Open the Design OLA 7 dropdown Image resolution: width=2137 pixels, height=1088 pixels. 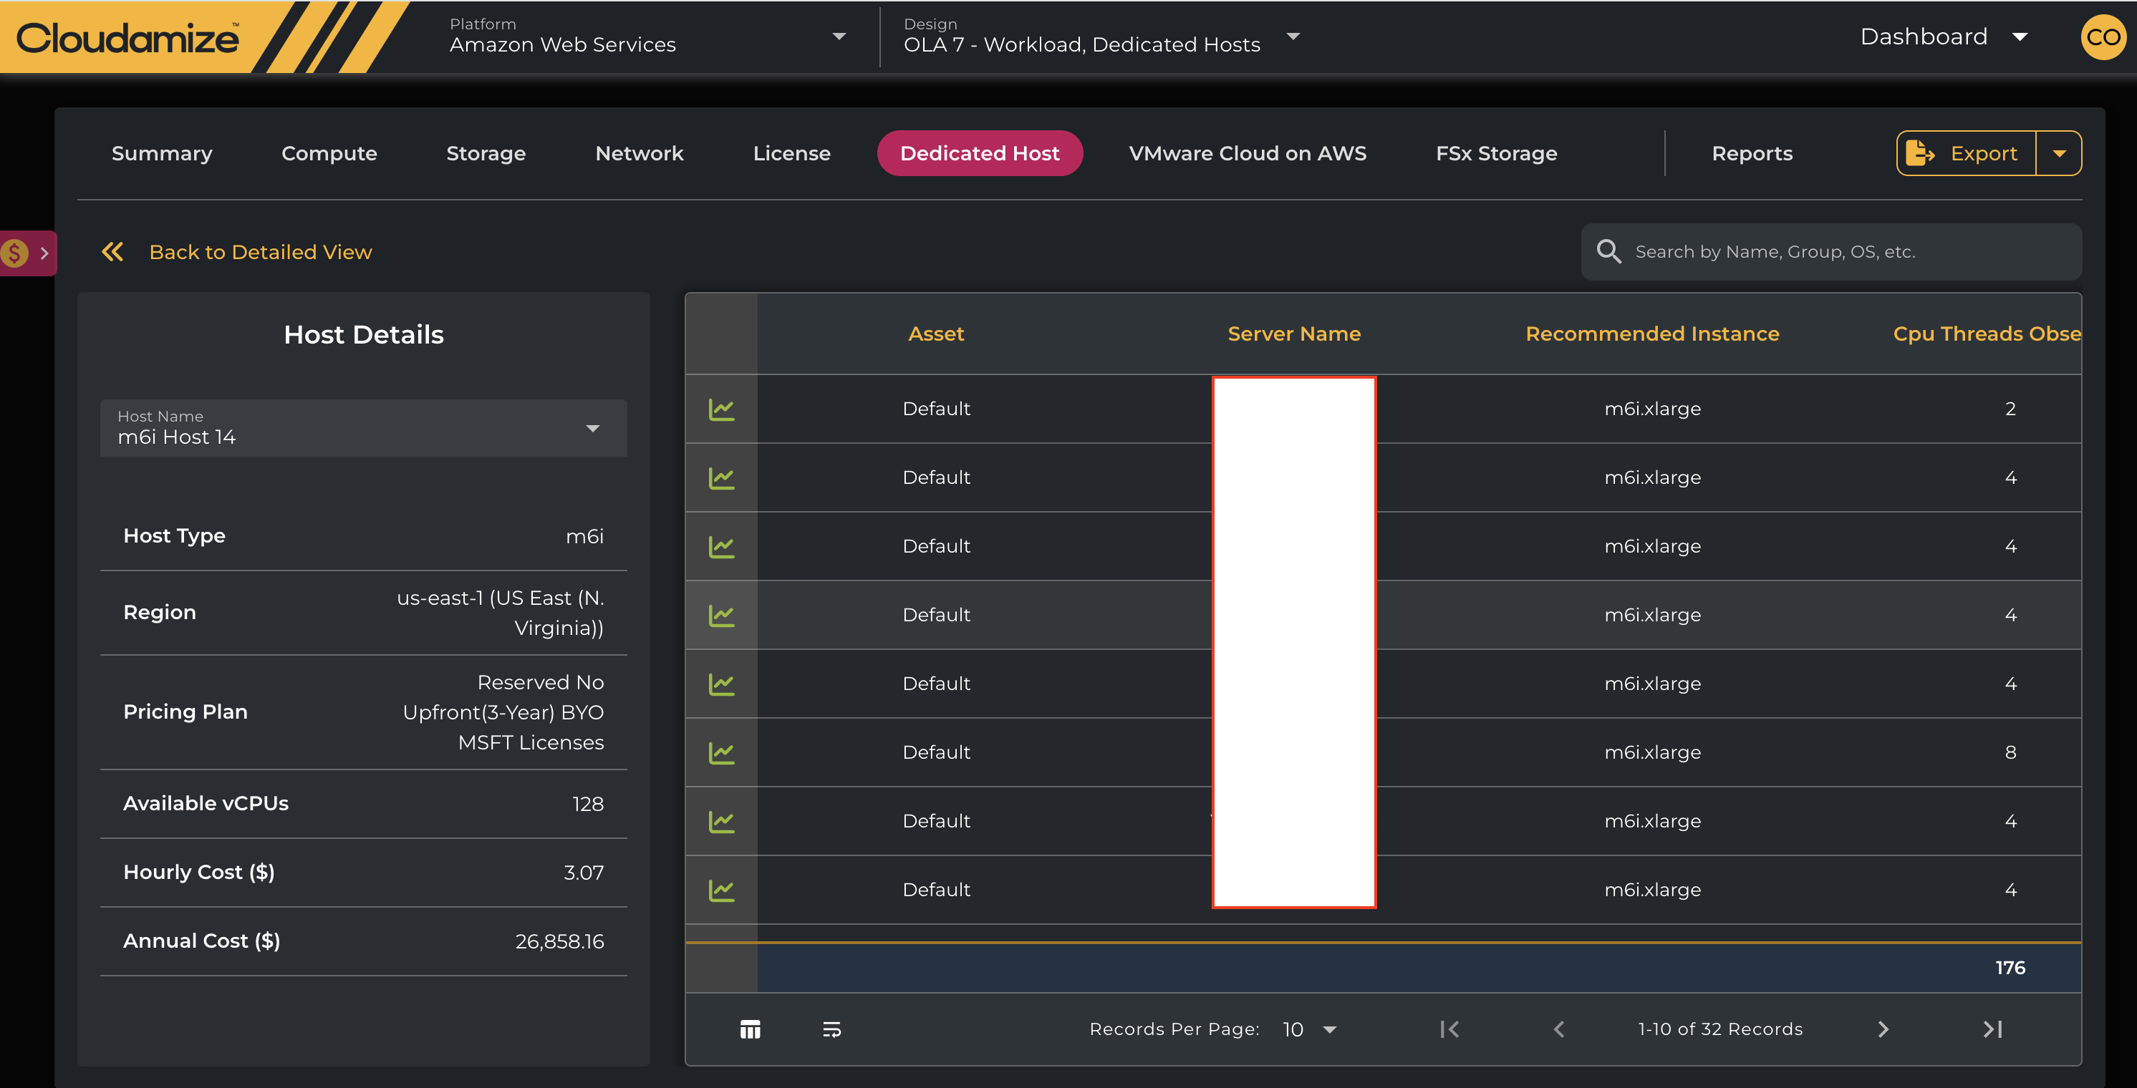point(1101,37)
